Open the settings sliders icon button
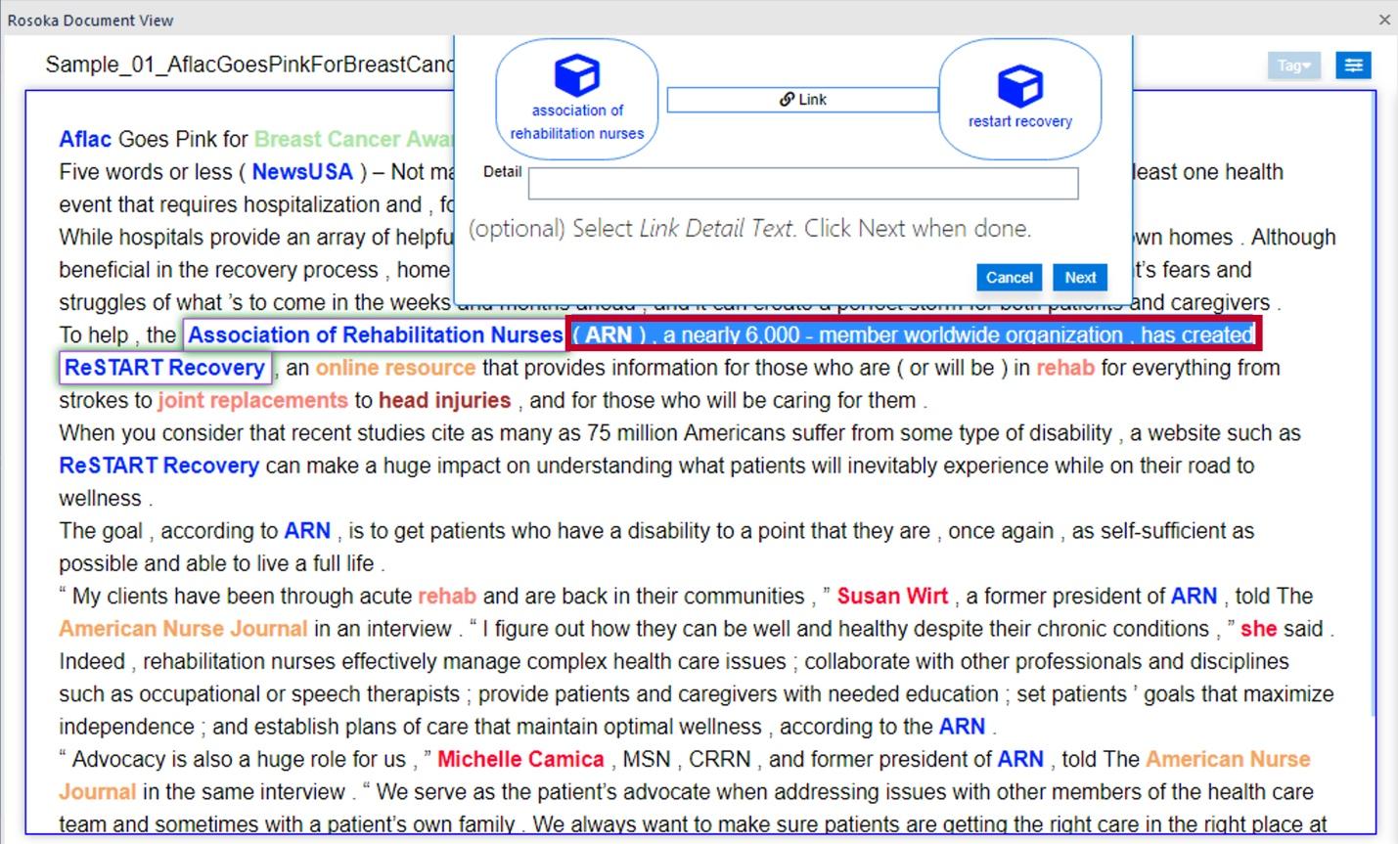The image size is (1398, 844). tap(1354, 66)
